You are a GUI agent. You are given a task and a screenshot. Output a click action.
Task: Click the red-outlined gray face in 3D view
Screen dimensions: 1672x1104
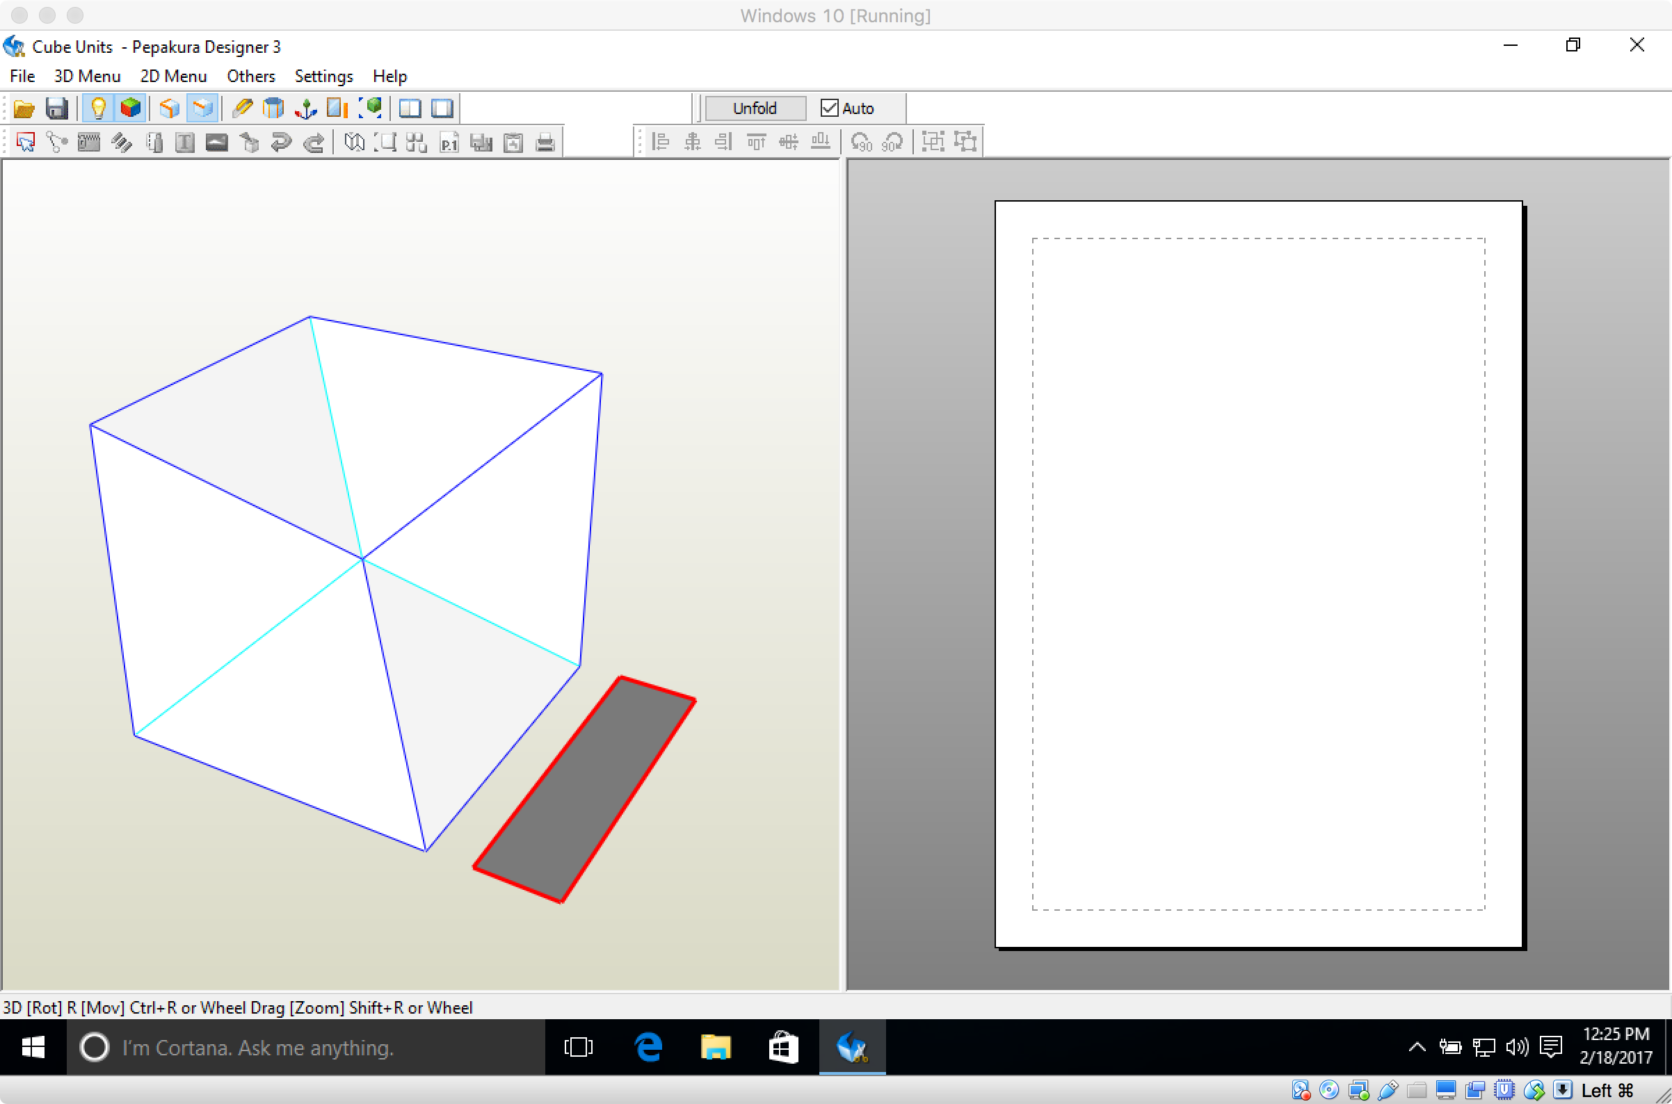[584, 788]
